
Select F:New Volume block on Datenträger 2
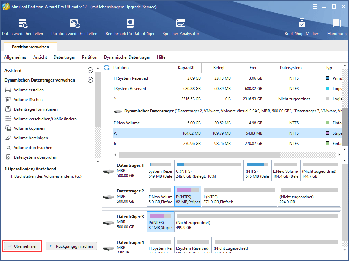click(161, 196)
